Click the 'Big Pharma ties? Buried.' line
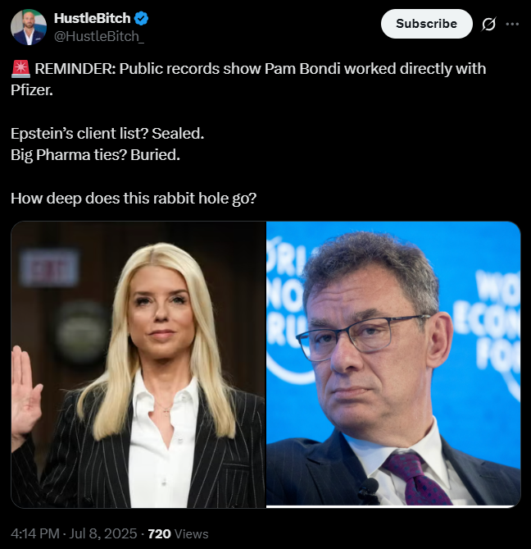The height and width of the screenshot is (549, 531). pyautogui.click(x=95, y=155)
